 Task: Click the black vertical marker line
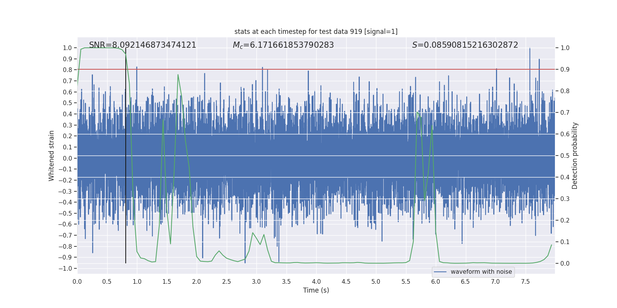(x=126, y=156)
